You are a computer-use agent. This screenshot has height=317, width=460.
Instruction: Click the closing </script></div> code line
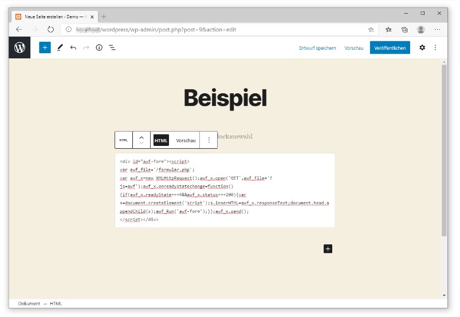[139, 219]
